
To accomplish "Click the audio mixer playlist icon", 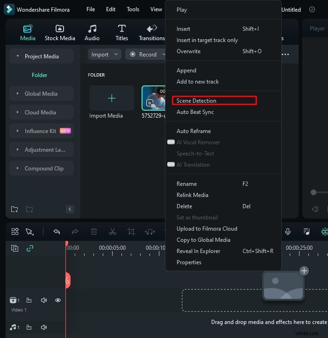I will coord(307,231).
